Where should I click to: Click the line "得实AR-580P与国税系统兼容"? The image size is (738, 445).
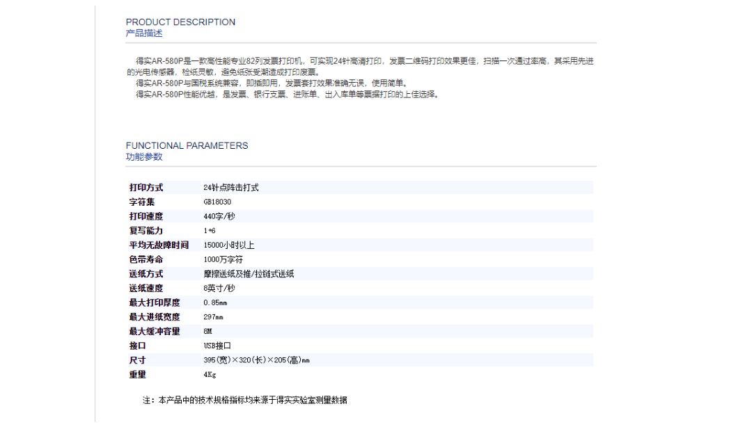click(x=272, y=83)
